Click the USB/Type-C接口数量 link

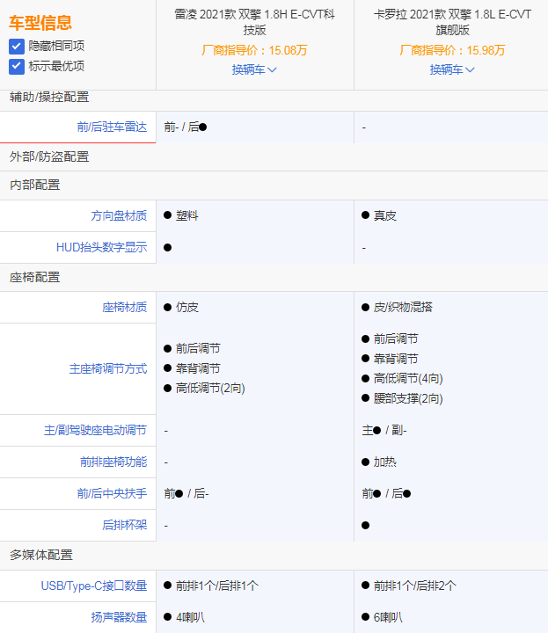(94, 586)
